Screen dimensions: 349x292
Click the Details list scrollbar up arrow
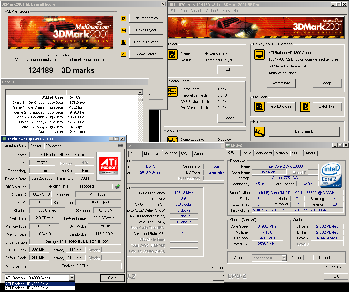140,92
